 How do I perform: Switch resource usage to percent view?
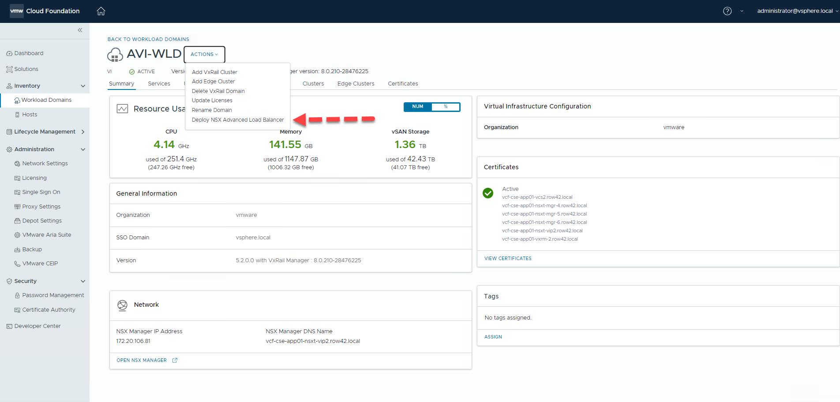(x=446, y=107)
